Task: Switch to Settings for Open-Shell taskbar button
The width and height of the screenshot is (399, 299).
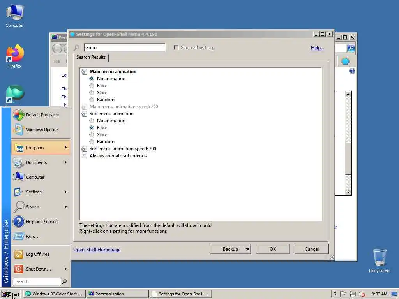Action: (x=180, y=294)
